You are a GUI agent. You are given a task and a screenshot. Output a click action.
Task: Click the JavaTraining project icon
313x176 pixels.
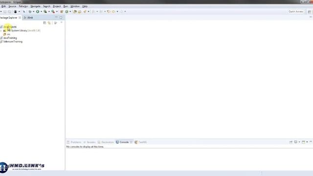(x=1, y=38)
